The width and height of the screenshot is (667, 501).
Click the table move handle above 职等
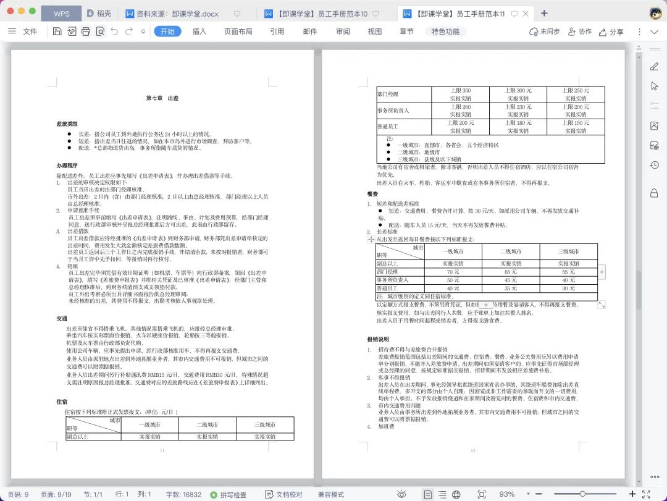pos(371,239)
